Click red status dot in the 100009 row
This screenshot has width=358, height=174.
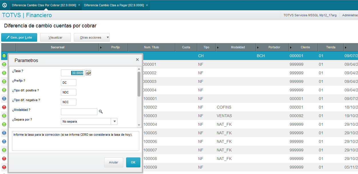click(x=4, y=167)
